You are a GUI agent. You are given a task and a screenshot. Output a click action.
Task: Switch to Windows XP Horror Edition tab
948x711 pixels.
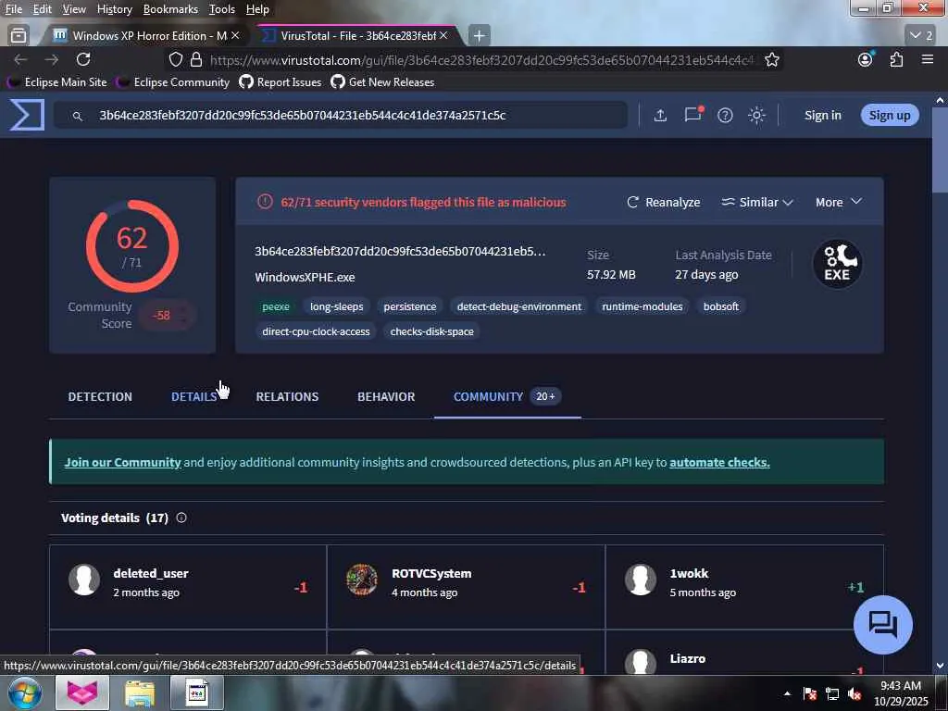145,36
